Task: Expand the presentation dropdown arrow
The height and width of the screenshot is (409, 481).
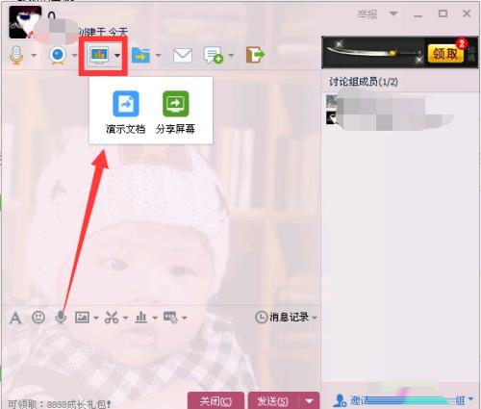Action: click(117, 56)
